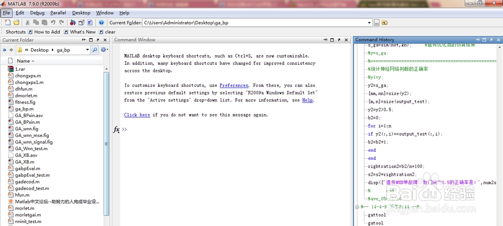Click the Current Folder vertical scrollbar
Image resolution: width=503 pixels, height=226 pixels.
coord(107,144)
